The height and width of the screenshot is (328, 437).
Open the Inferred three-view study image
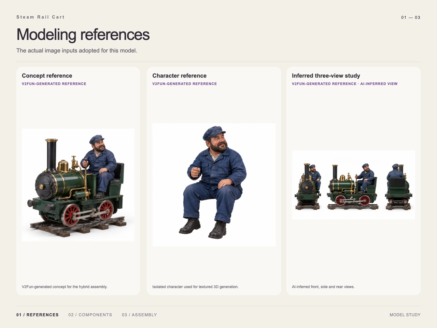[x=353, y=185]
